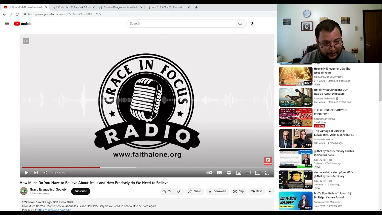Open Heavenly Encounter USA video thumbnail
The width and height of the screenshot is (382, 215).
[x=296, y=76]
